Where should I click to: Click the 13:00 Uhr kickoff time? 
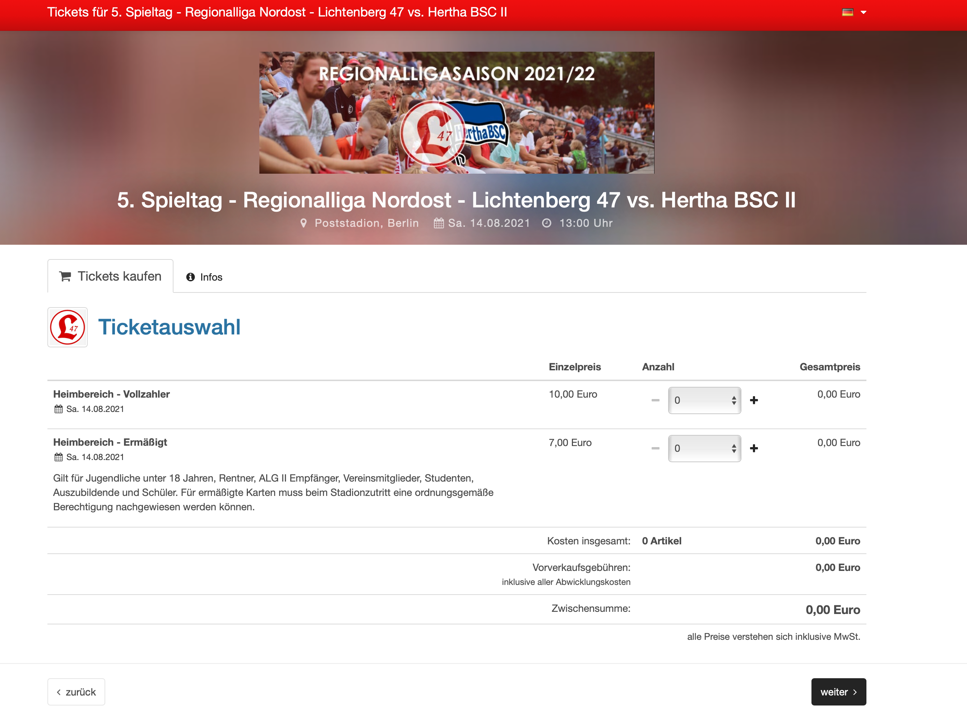click(586, 223)
